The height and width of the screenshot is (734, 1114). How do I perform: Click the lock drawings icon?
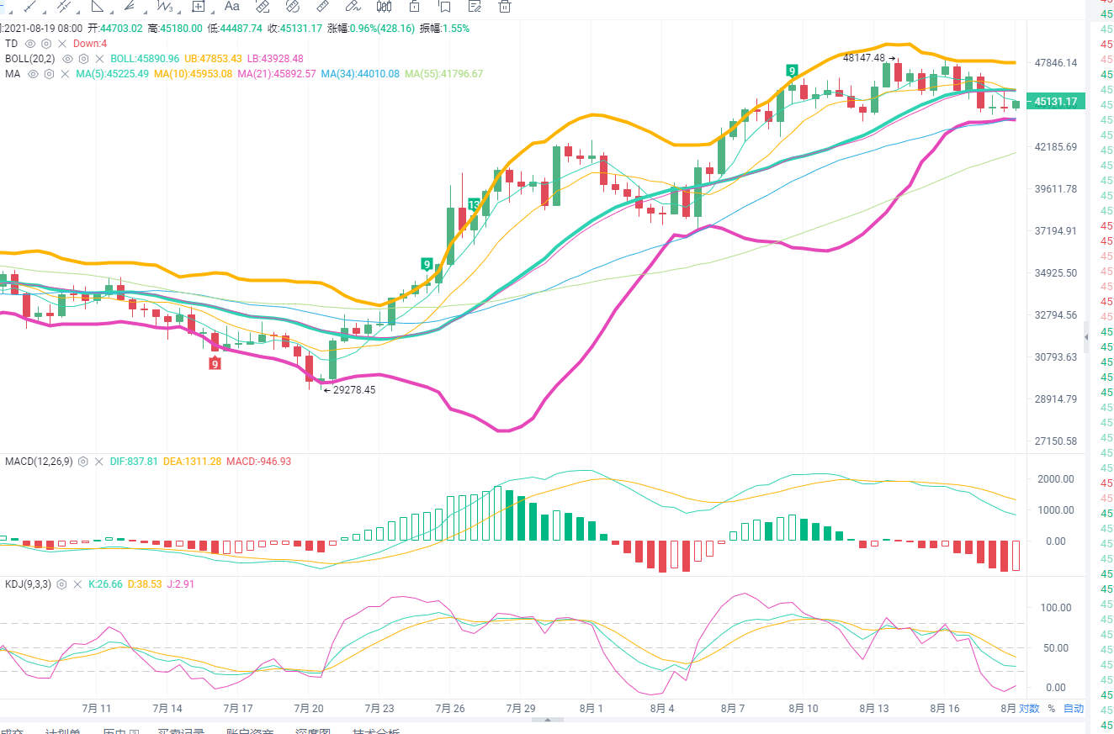point(414,6)
